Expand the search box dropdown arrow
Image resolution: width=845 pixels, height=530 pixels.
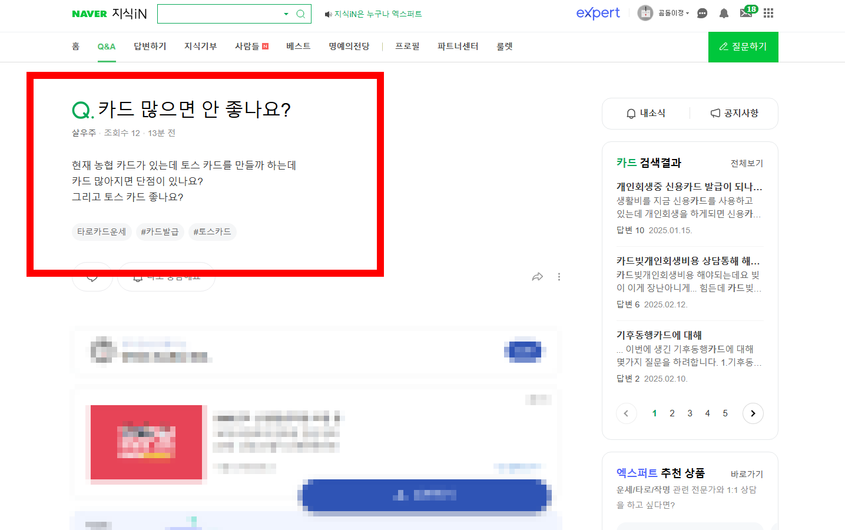(286, 14)
